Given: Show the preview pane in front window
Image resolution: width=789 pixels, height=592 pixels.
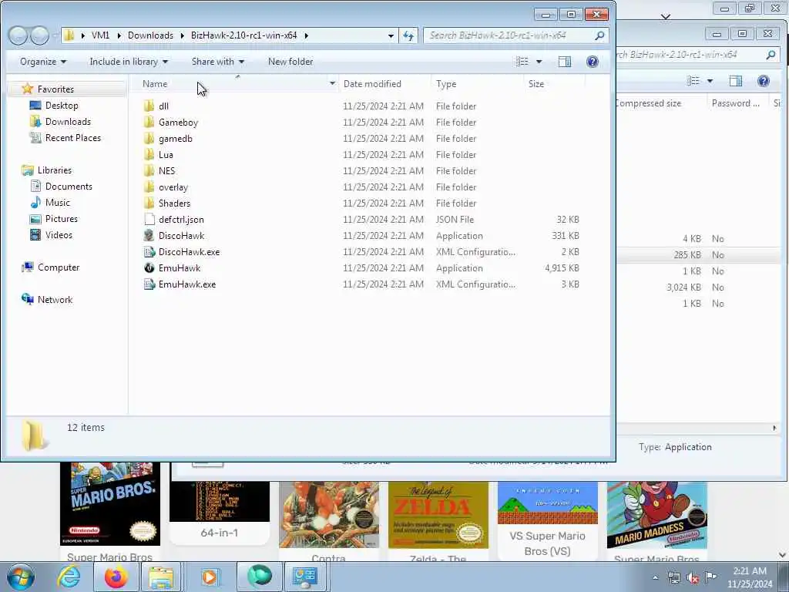Looking at the screenshot, I should 565,62.
